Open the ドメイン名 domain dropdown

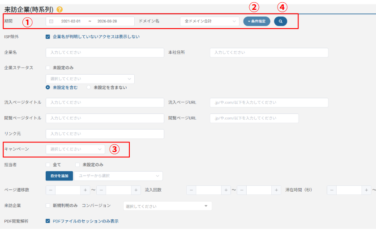(209, 21)
